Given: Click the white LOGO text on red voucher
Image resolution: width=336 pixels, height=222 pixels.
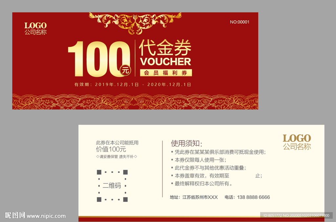Looking at the screenshot, I should (35, 26).
